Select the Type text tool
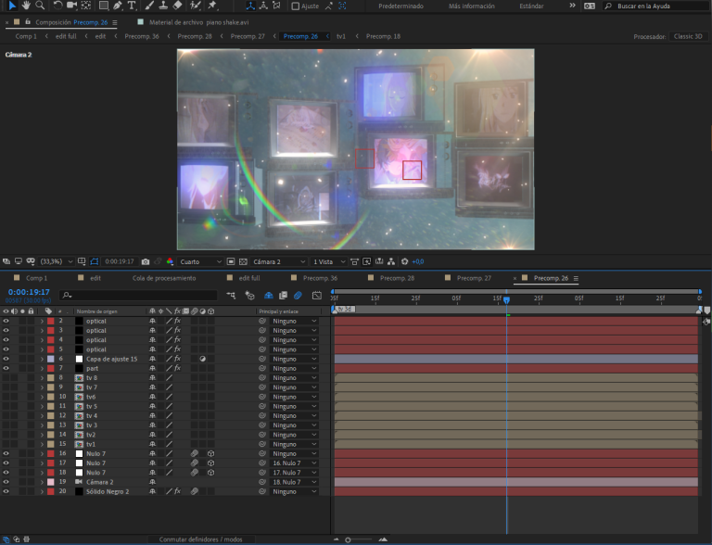This screenshot has height=545, width=712. pyautogui.click(x=133, y=6)
